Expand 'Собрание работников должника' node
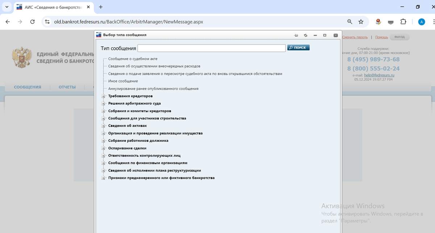The image size is (435, 233). coord(103,141)
